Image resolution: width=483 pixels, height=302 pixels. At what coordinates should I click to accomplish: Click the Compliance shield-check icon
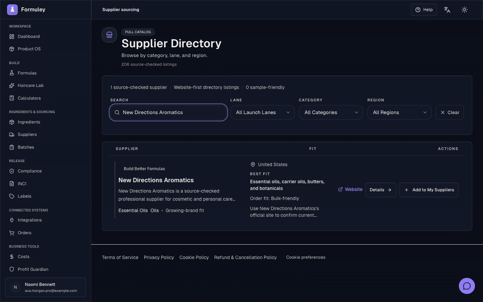(x=12, y=171)
